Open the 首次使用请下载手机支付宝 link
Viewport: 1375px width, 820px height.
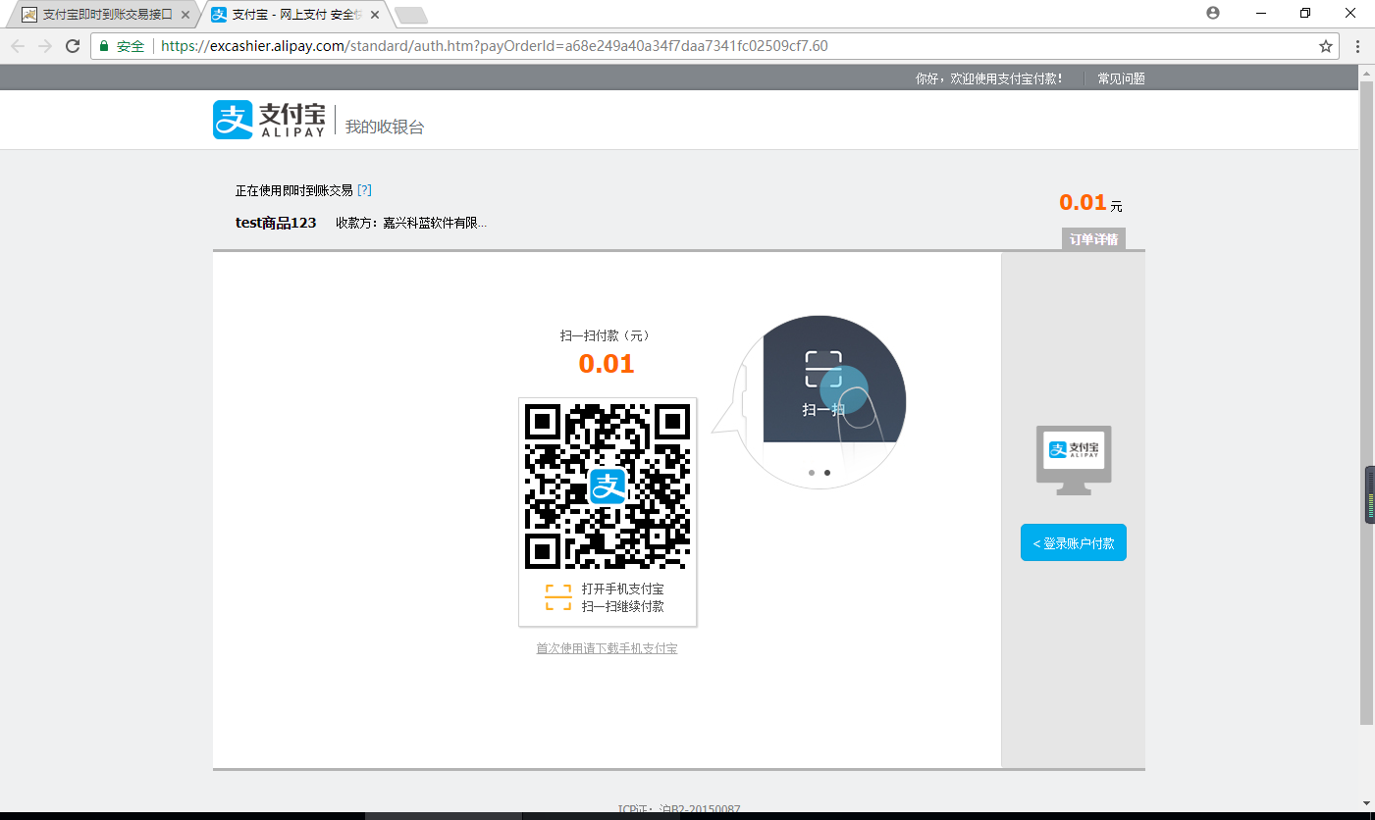tap(607, 648)
